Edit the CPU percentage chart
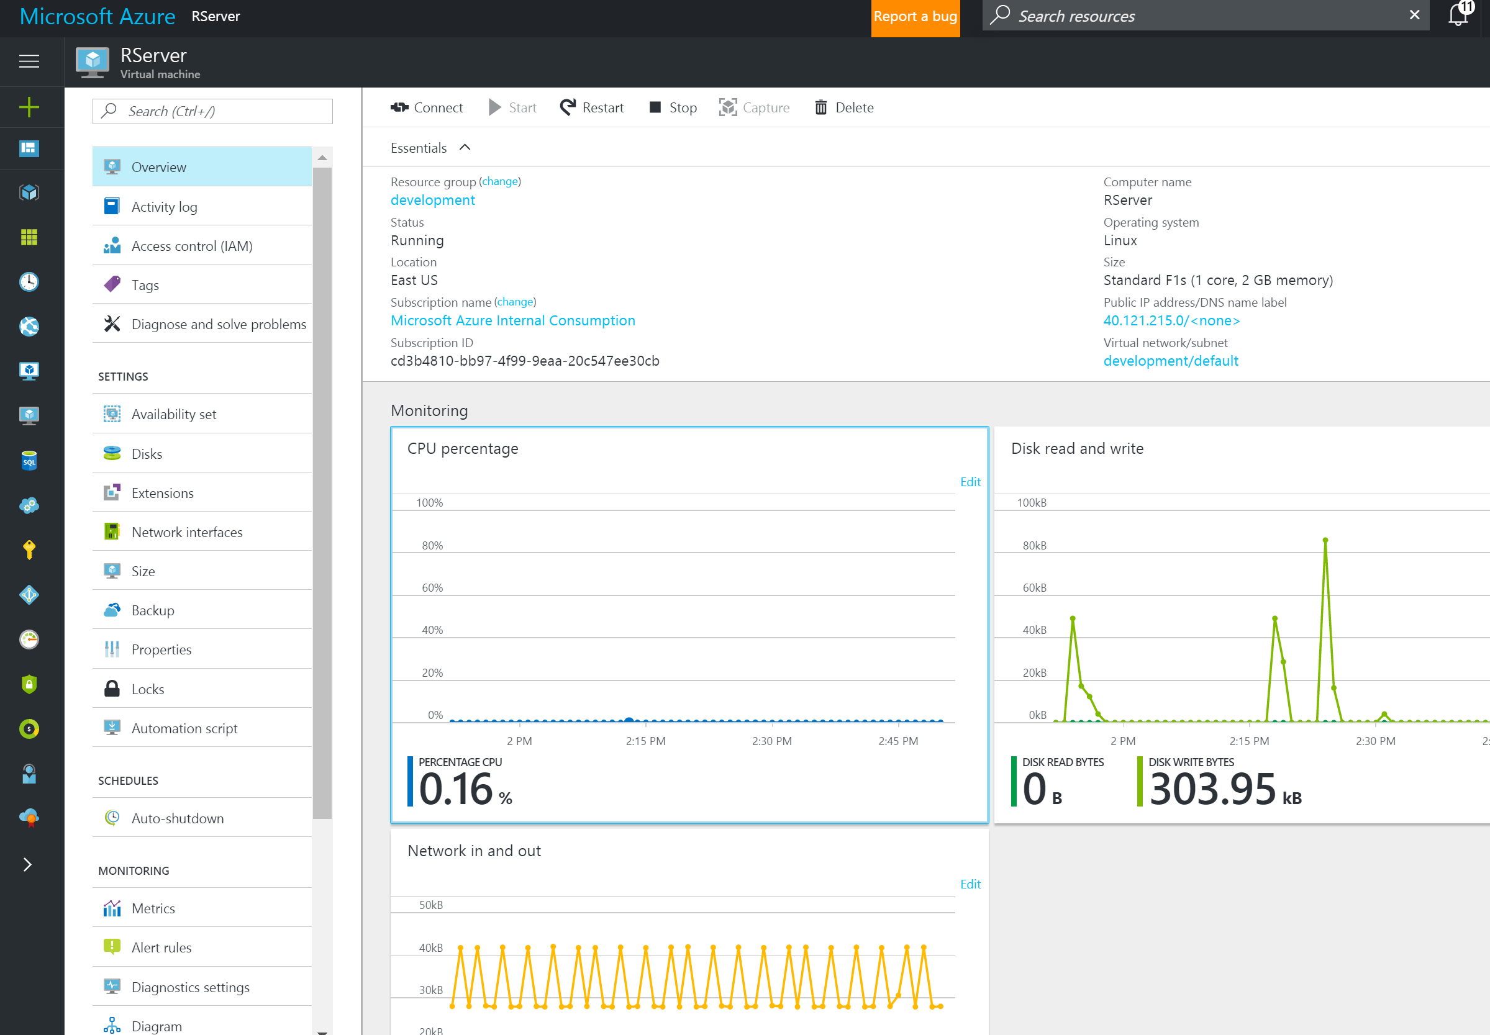1490x1035 pixels. click(970, 482)
